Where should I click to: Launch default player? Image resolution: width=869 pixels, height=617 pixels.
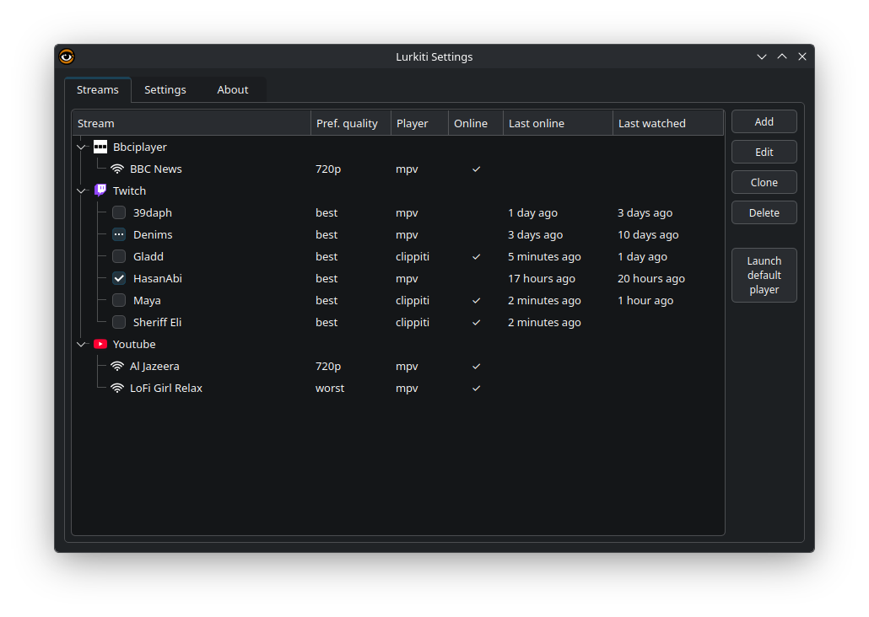coord(764,276)
